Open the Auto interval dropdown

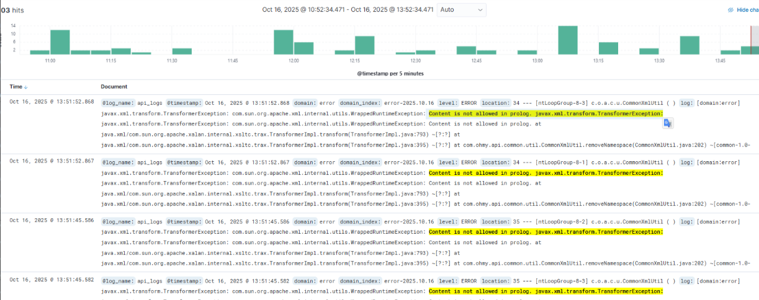pyautogui.click(x=462, y=10)
